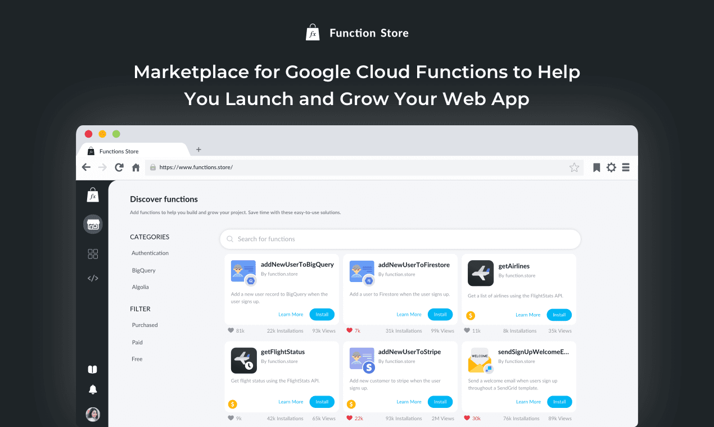Click the notifications bell icon
Image resolution: width=714 pixels, height=427 pixels.
tap(93, 389)
